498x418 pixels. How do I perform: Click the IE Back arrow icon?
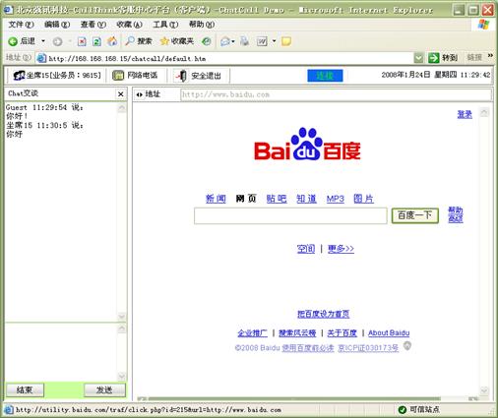click(13, 41)
